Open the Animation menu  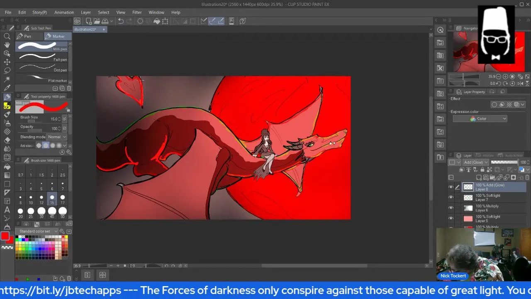click(x=64, y=12)
